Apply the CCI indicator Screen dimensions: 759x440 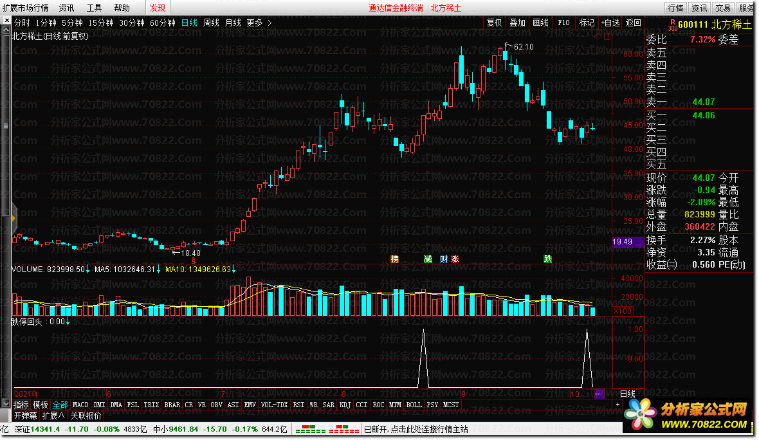[361, 405]
